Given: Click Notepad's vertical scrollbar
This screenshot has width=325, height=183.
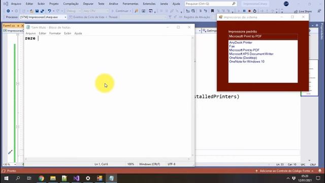Looking at the screenshot, I should pos(192,97).
